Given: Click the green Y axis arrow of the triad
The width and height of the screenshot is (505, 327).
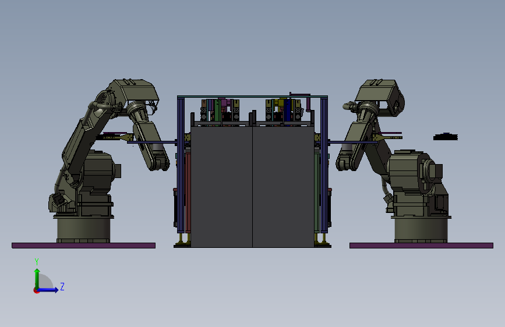Looking at the screenshot, I should (x=37, y=278).
